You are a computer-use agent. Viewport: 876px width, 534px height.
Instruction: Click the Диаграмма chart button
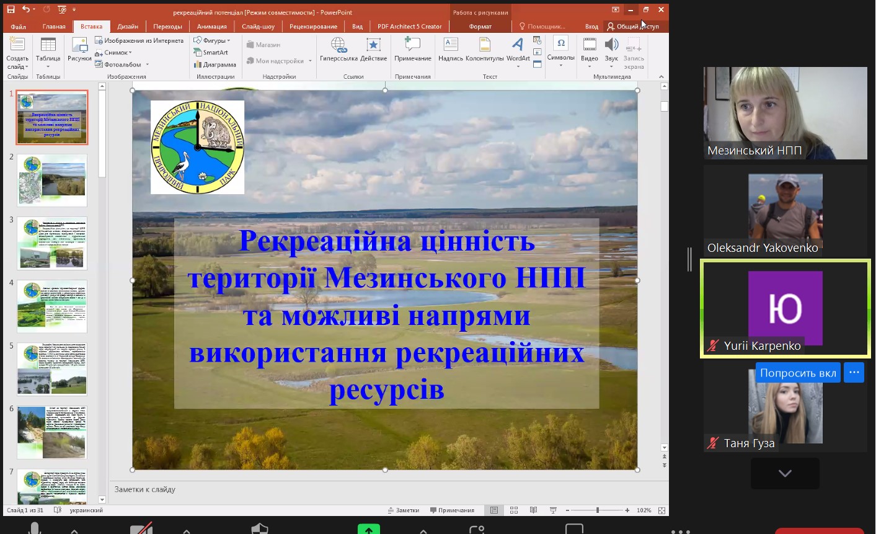coord(215,65)
